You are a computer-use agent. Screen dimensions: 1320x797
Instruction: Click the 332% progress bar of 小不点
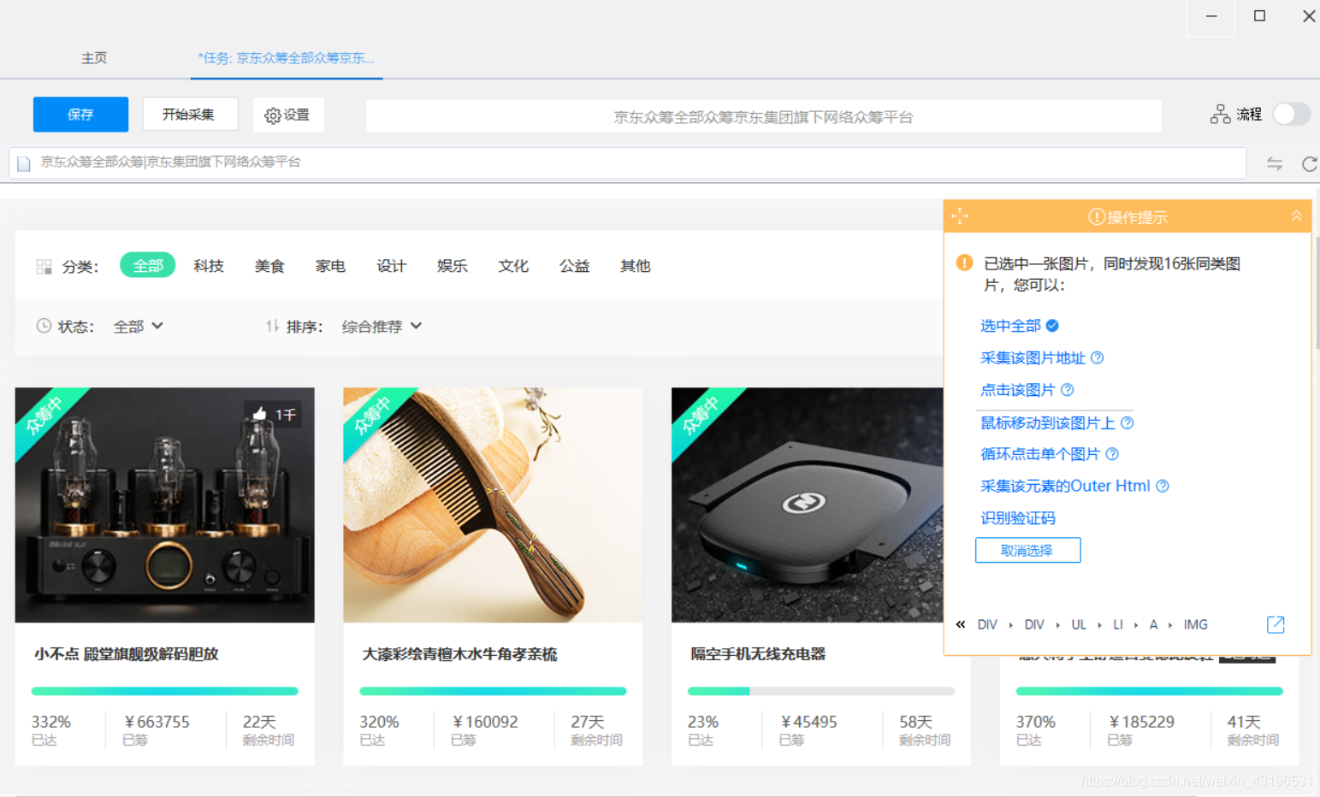tap(164, 691)
